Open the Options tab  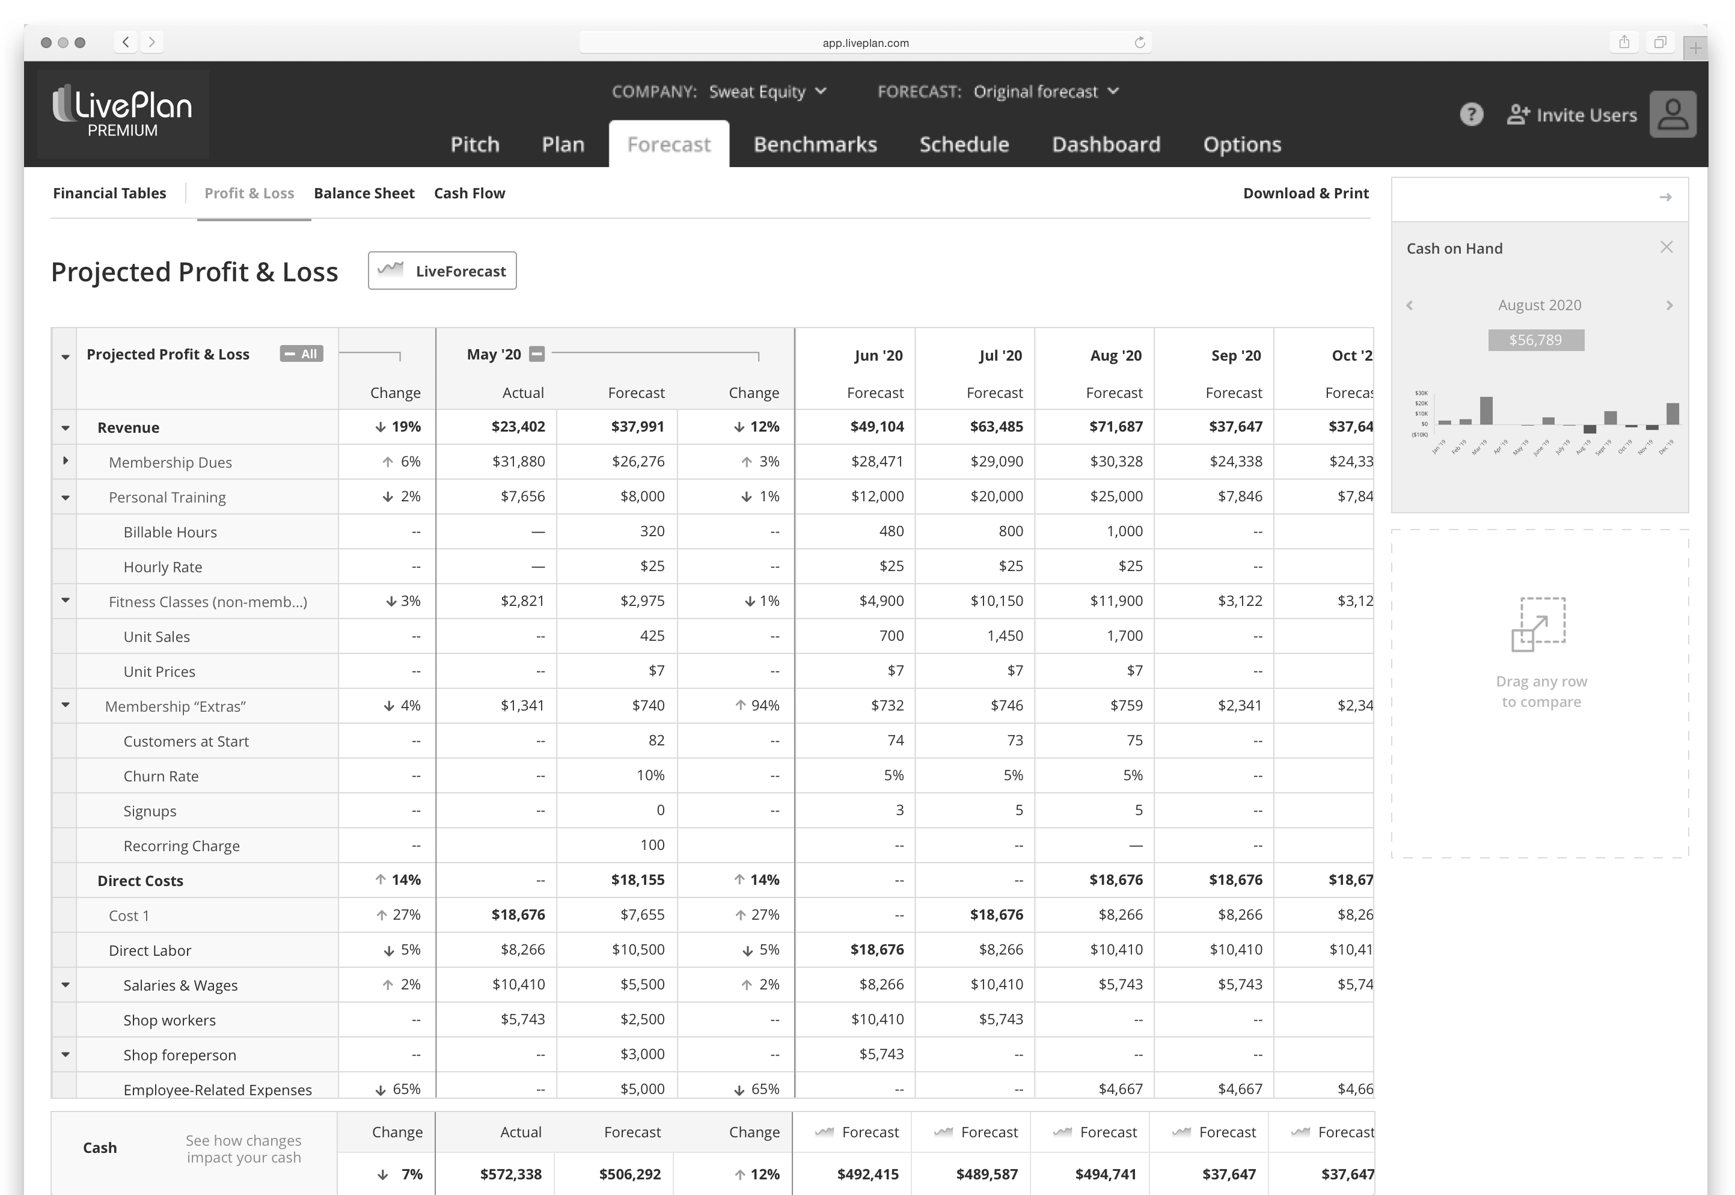click(1242, 144)
